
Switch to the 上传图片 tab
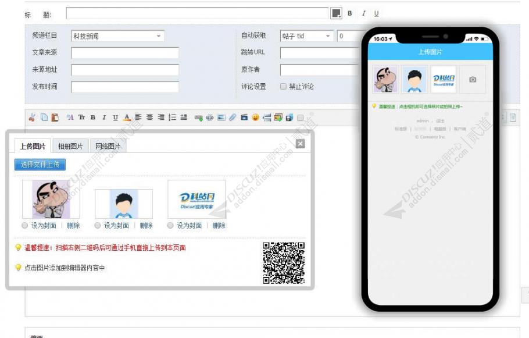coord(33,146)
